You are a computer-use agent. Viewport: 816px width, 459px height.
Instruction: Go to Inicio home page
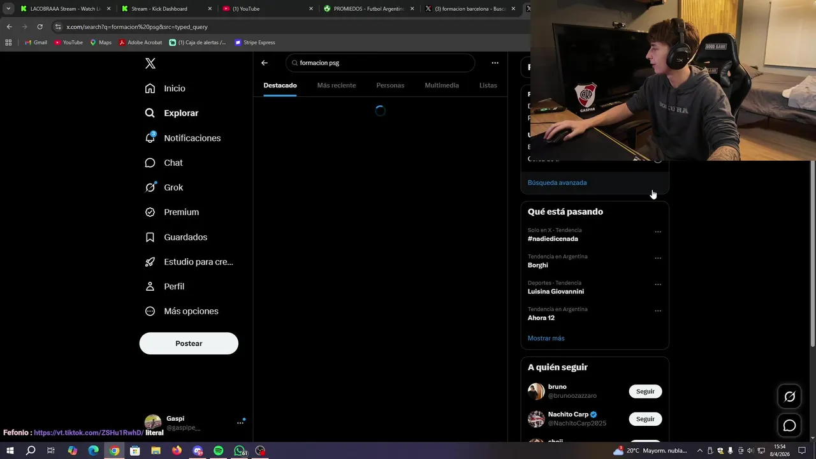pyautogui.click(x=165, y=89)
